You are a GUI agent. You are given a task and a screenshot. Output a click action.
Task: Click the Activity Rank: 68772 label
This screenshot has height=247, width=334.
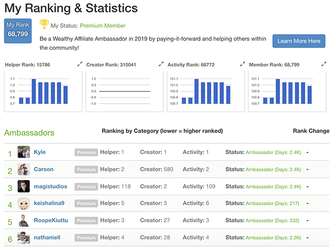(191, 65)
